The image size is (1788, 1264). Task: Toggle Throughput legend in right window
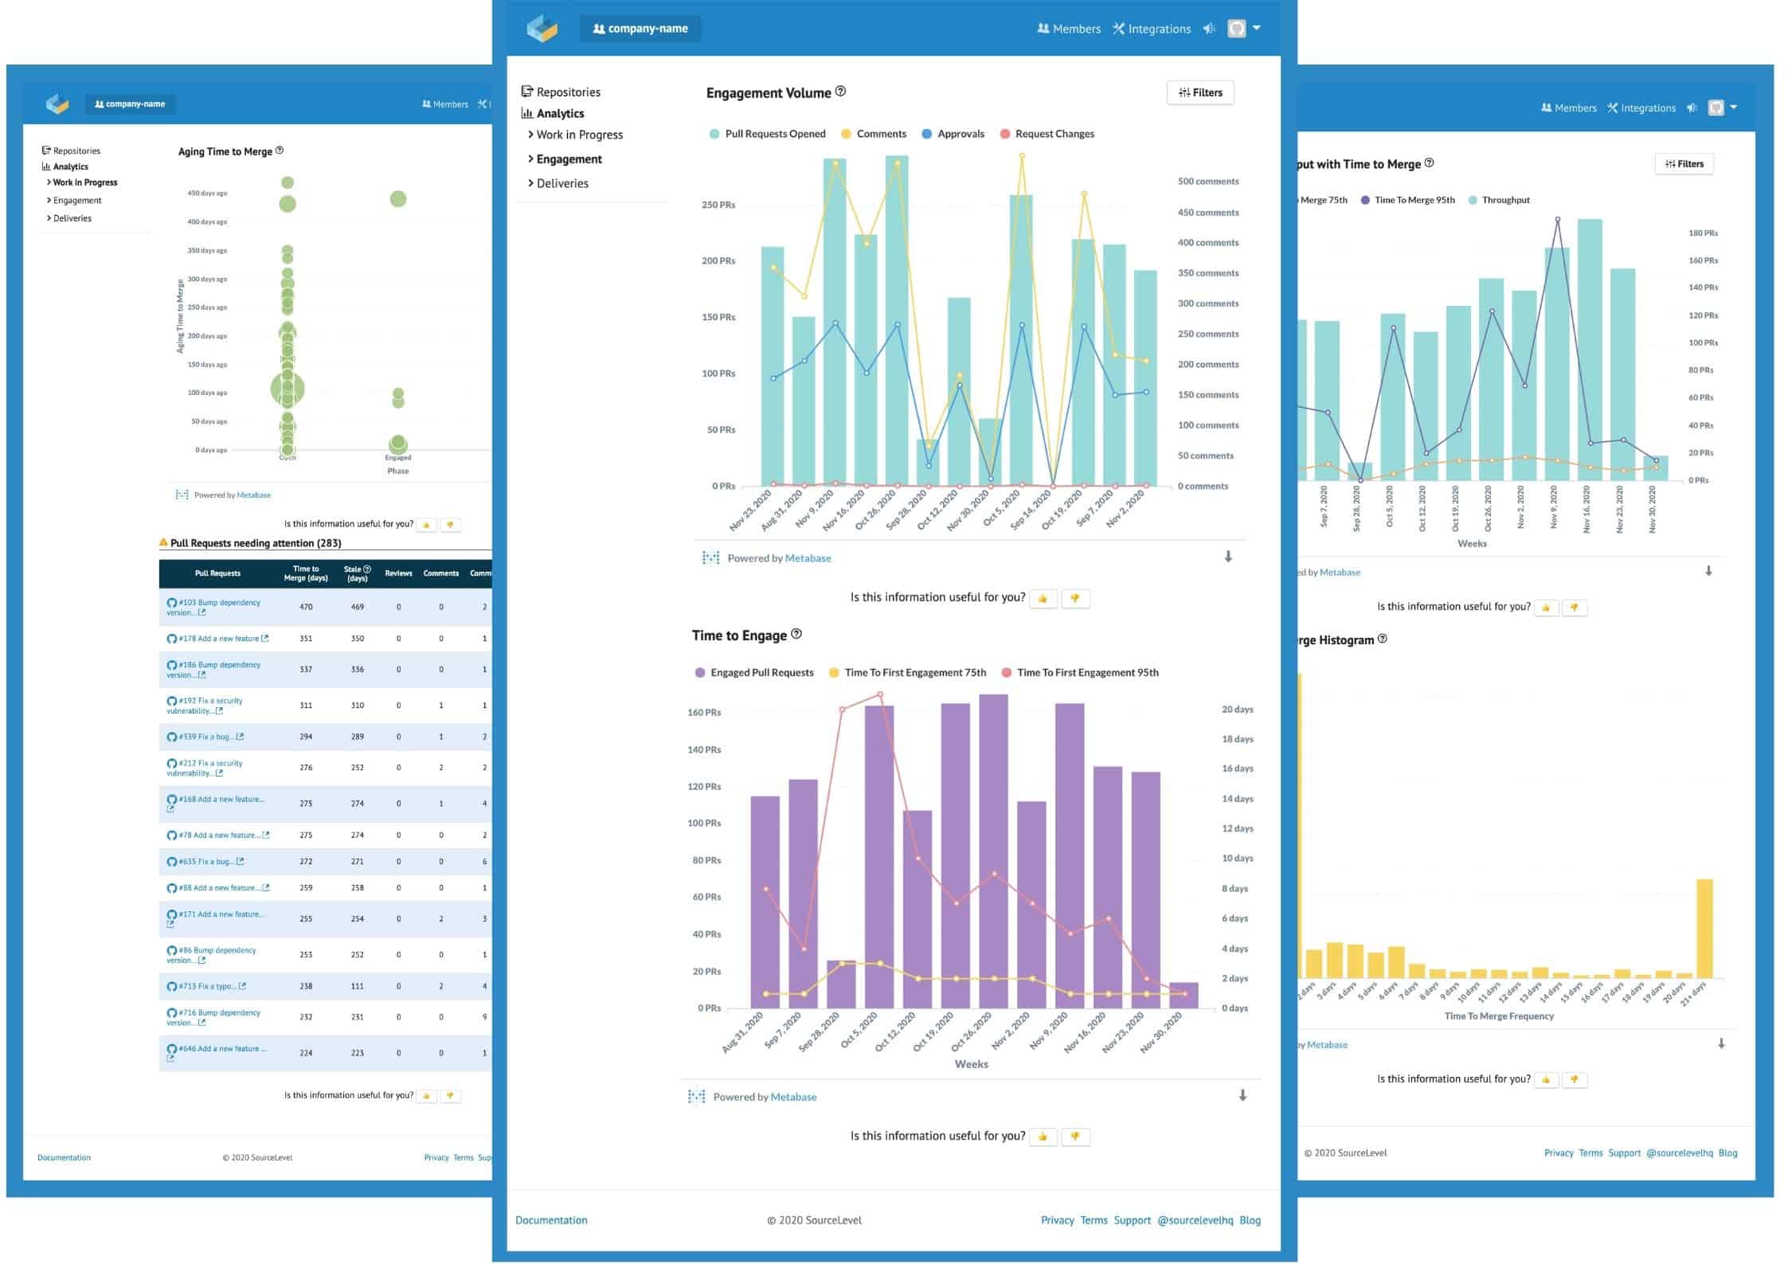(x=1499, y=200)
